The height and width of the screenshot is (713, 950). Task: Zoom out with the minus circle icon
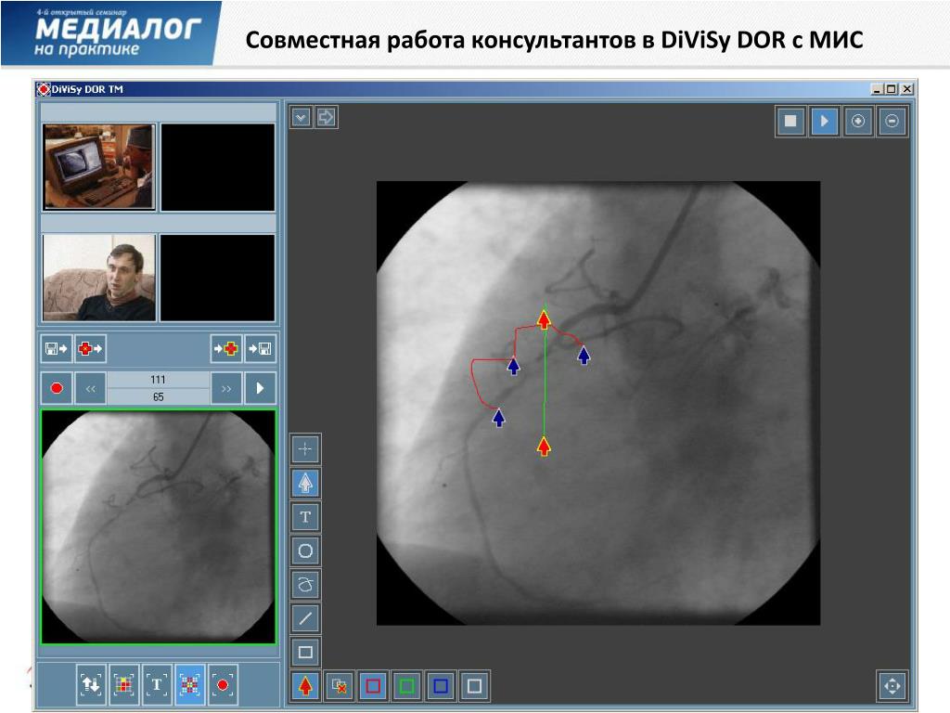[x=892, y=121]
